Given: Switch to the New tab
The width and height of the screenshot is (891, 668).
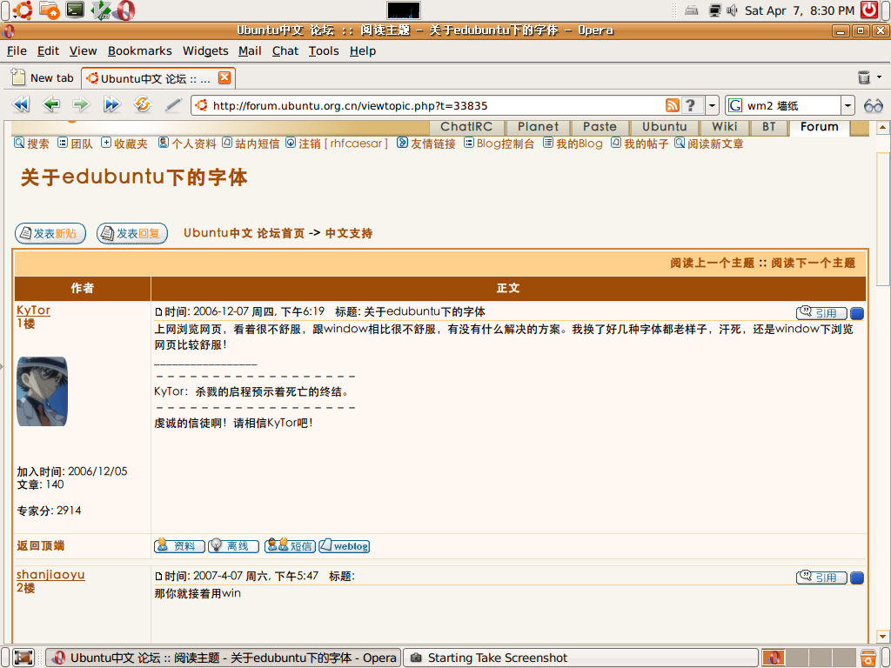Looking at the screenshot, I should [44, 77].
